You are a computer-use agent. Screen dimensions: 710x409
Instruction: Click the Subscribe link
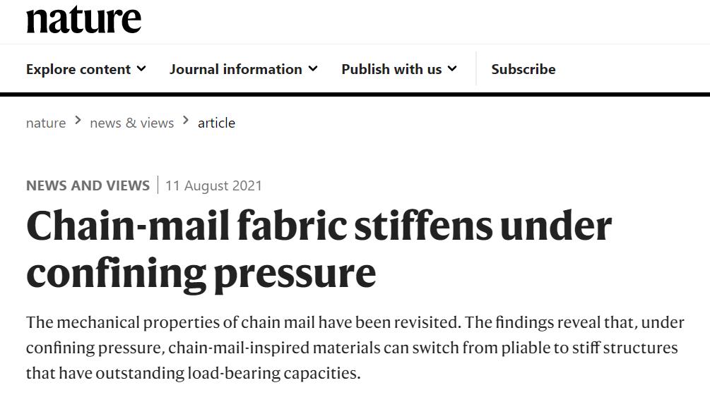[x=523, y=69]
